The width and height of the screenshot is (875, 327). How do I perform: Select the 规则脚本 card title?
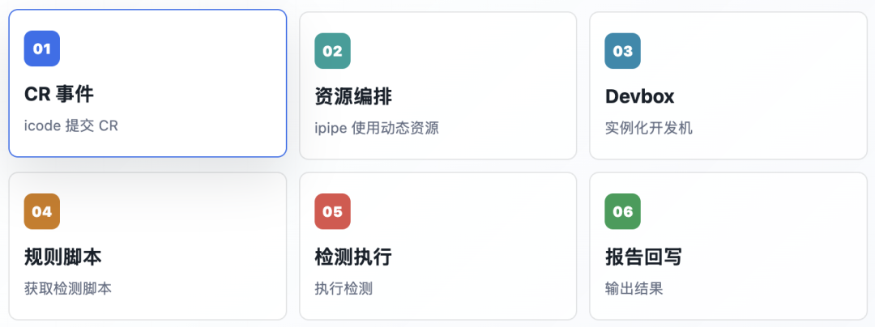[x=63, y=257]
